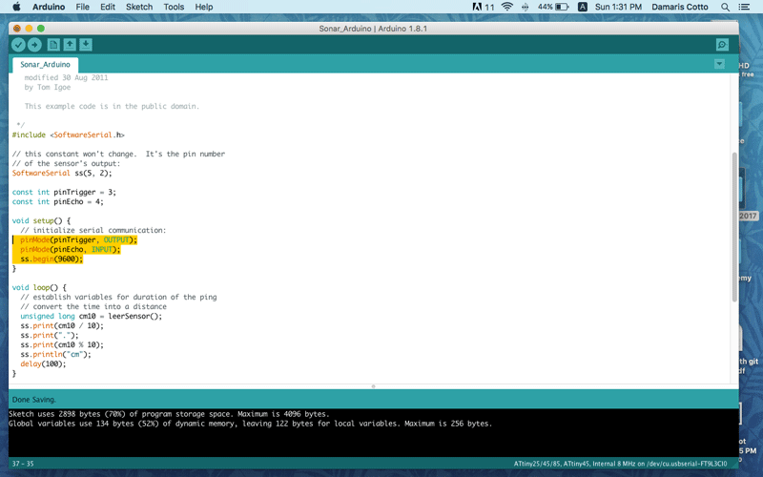Expand the tab options dropdown arrow
This screenshot has height=477, width=763.
tap(719, 64)
